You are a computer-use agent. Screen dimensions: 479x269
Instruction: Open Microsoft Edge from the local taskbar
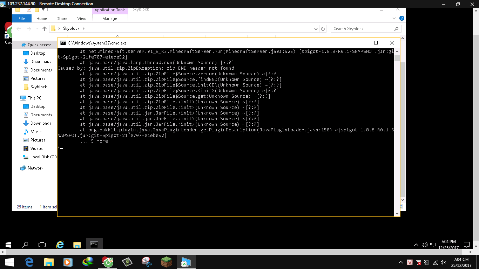coord(29,262)
